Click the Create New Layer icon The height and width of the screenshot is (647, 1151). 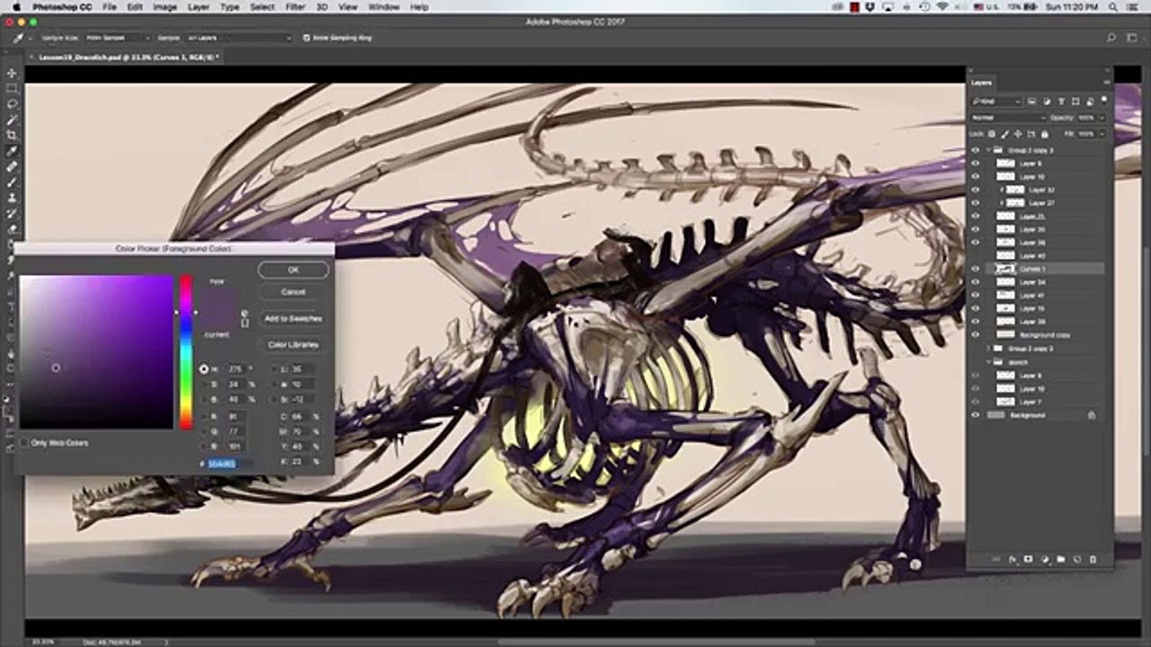click(1076, 559)
